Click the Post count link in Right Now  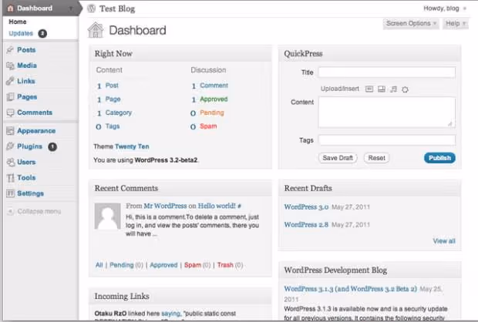[x=112, y=86]
